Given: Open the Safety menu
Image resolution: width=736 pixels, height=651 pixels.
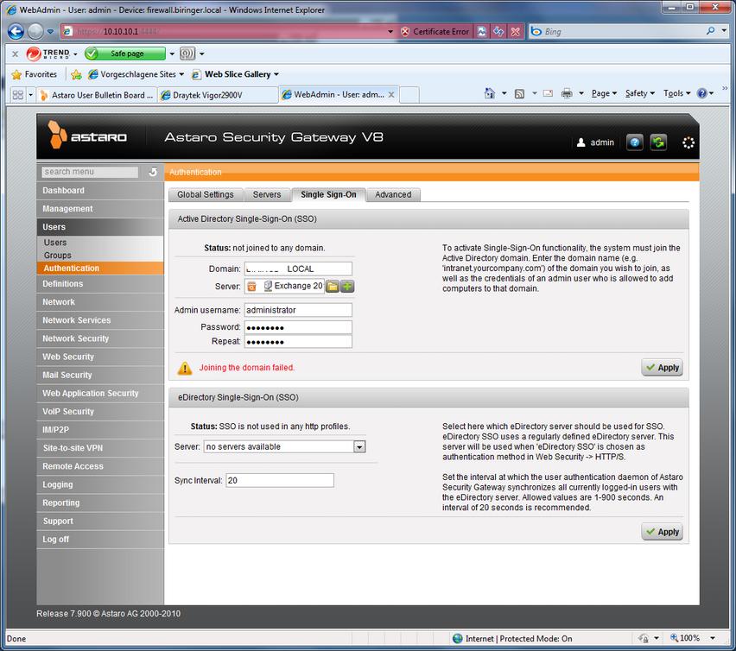Looking at the screenshot, I should pos(640,93).
